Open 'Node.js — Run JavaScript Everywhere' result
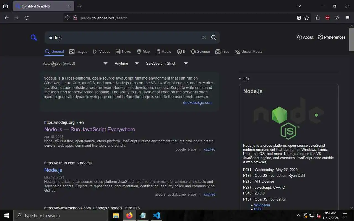Screen dimensions: 354x221 click(90, 129)
